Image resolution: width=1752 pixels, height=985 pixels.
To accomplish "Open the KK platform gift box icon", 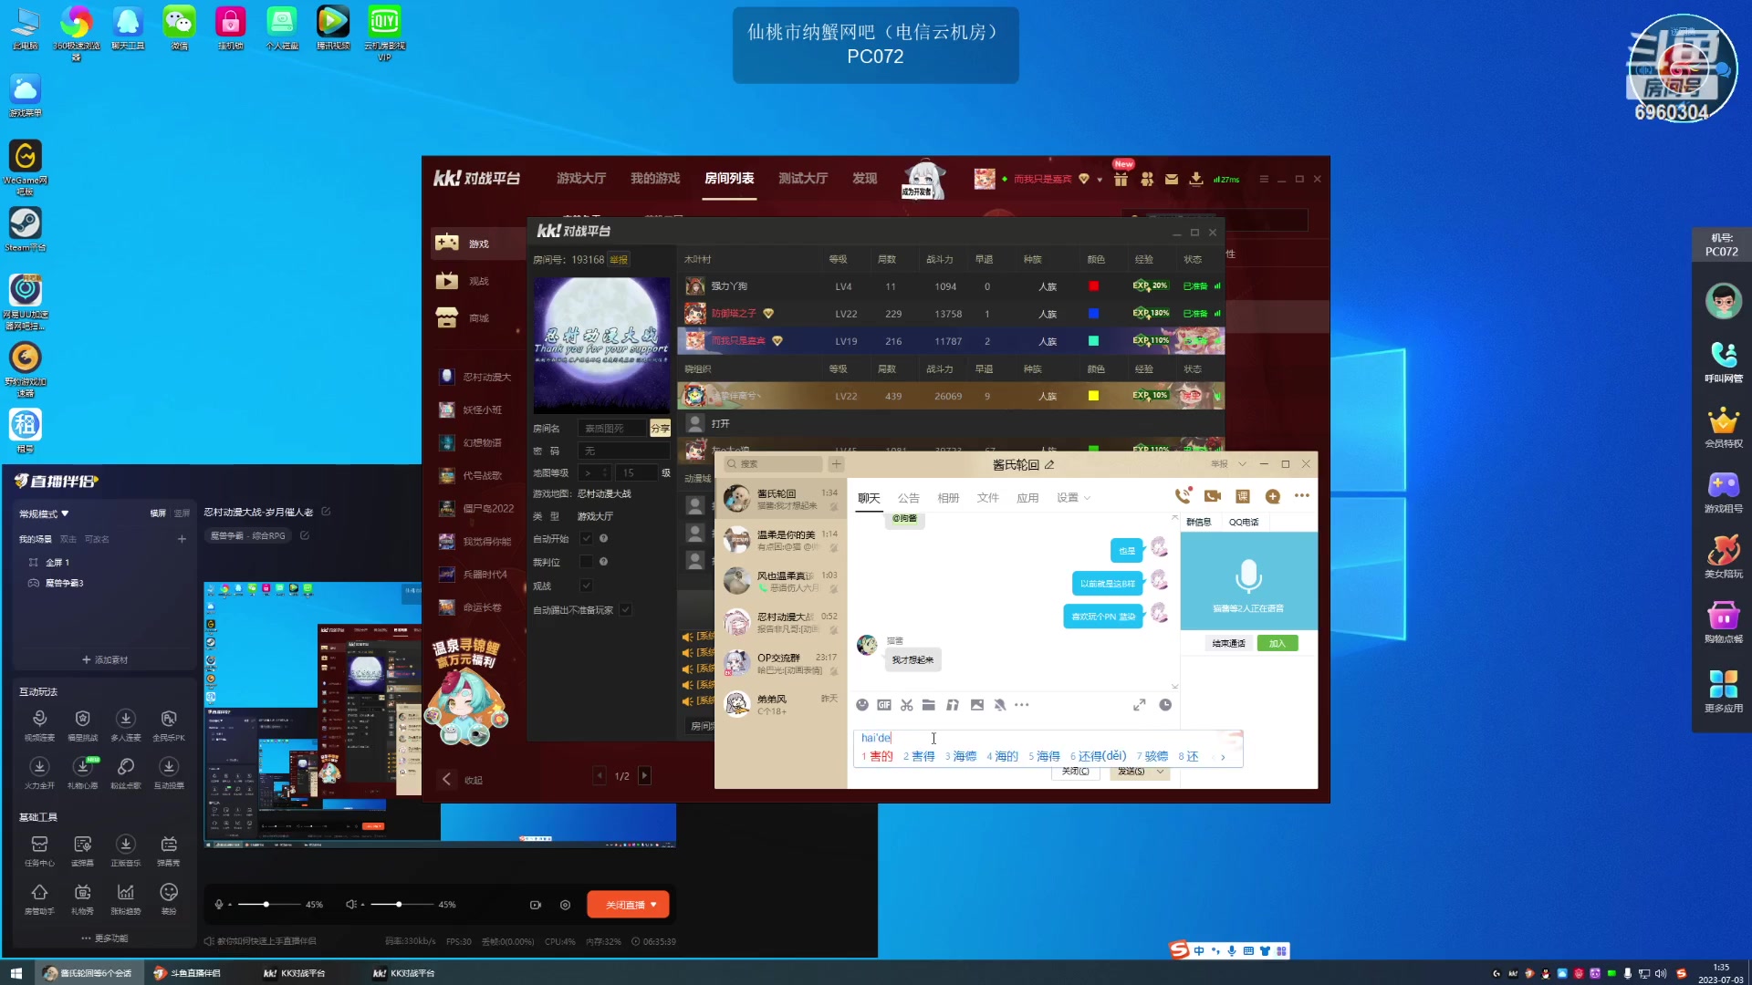I will (1121, 179).
